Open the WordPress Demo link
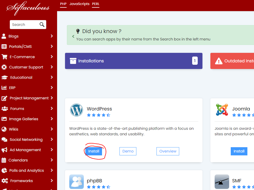This screenshot has width=254, height=190. click(128, 151)
